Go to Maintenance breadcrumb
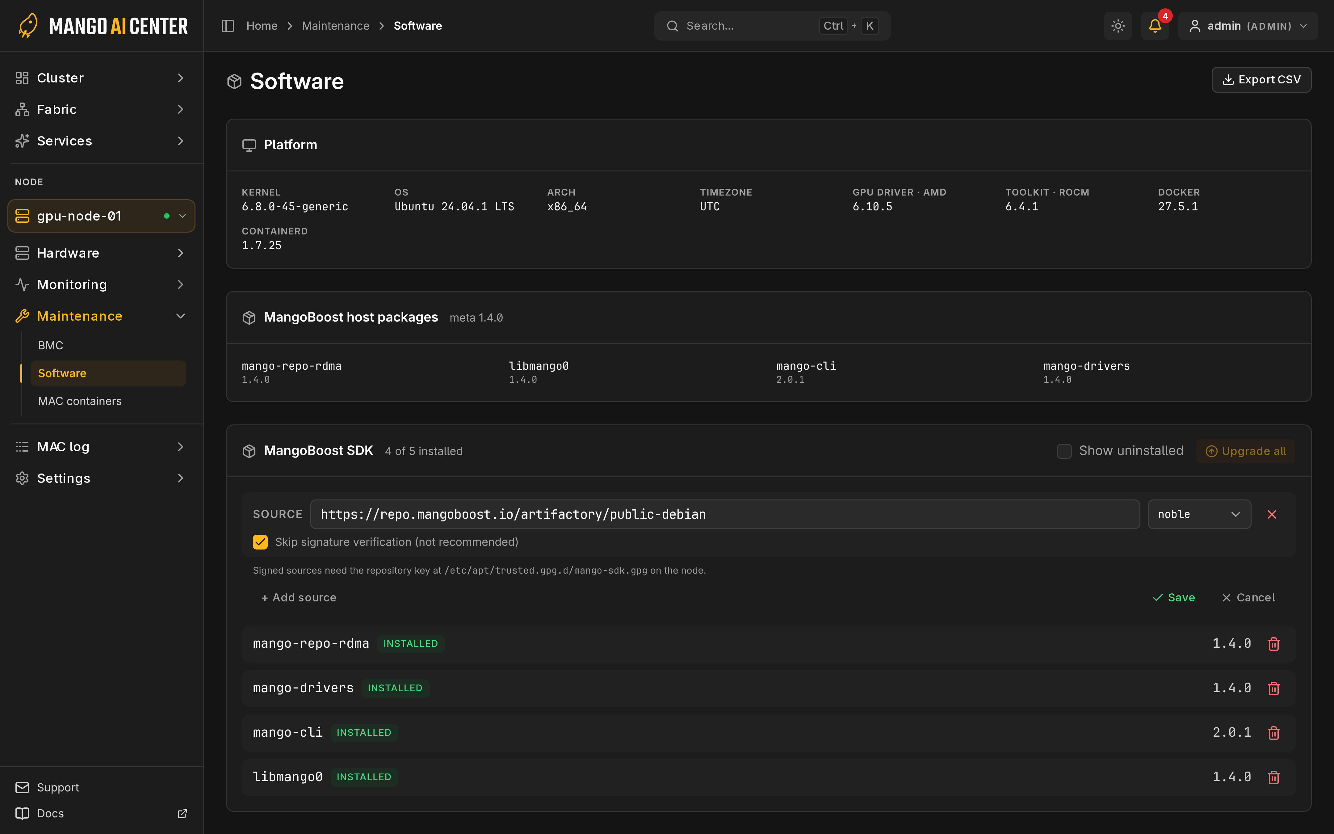 336,26
